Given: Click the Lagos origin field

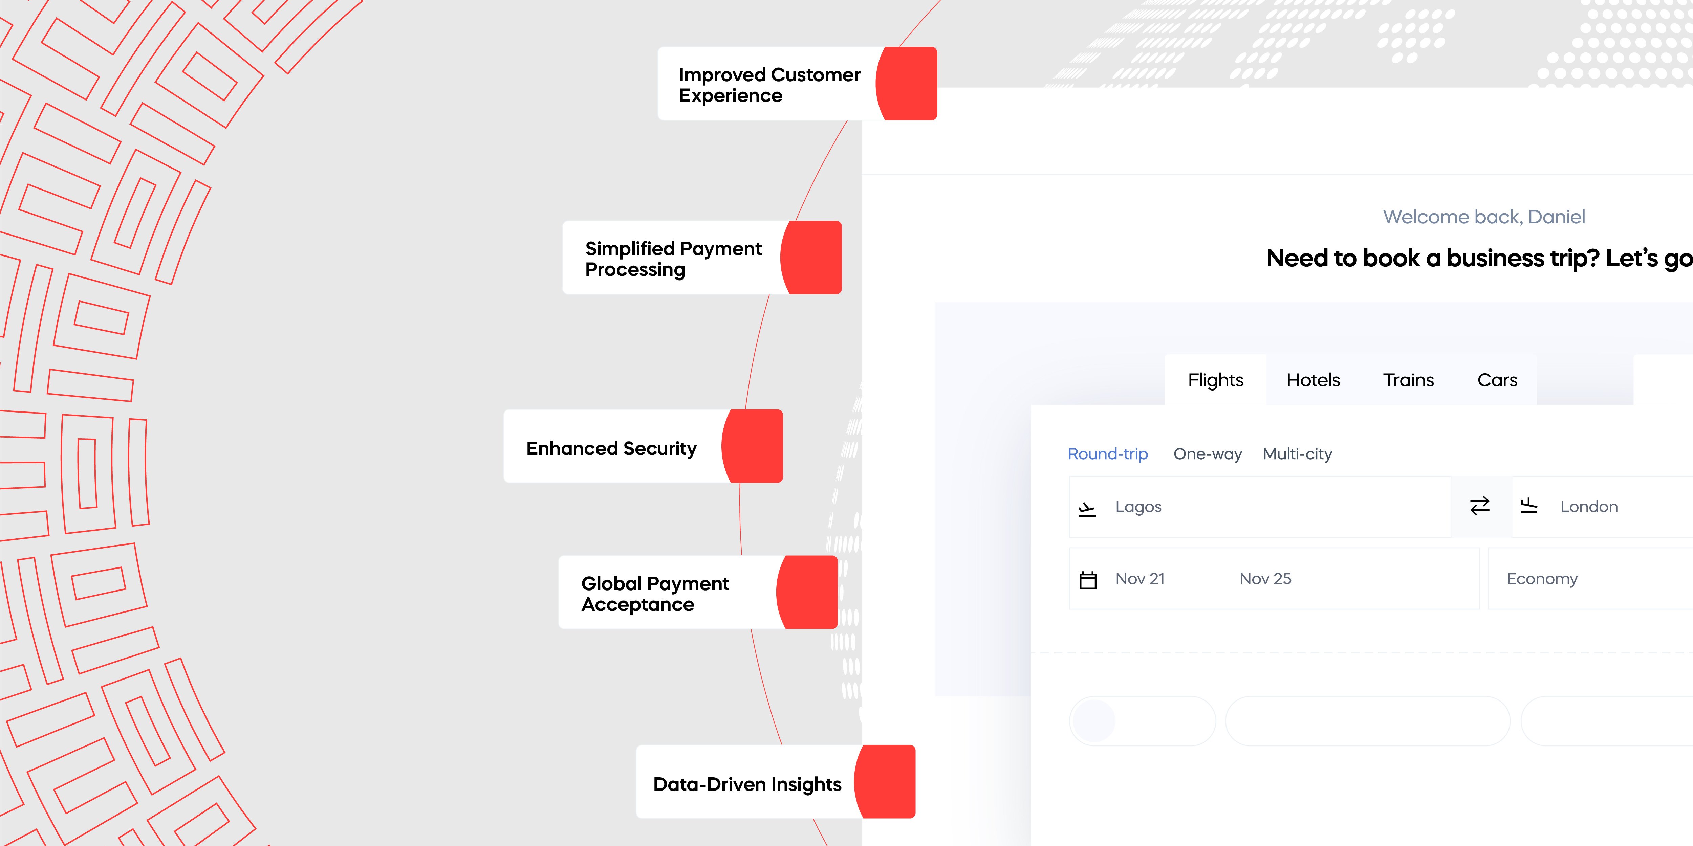Looking at the screenshot, I should [x=1260, y=507].
